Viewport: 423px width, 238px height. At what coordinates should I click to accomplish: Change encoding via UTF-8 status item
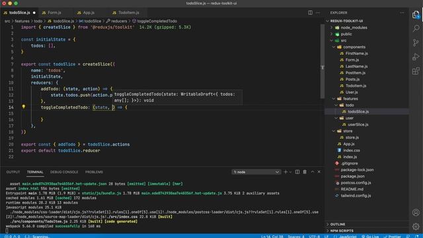tap(315, 237)
